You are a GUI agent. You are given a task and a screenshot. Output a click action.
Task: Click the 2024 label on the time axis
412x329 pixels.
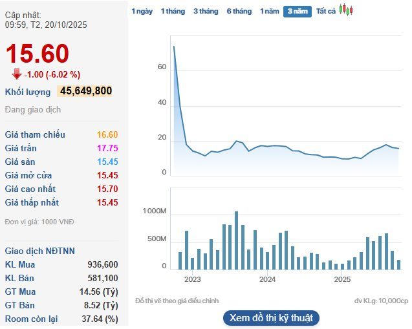click(x=267, y=280)
